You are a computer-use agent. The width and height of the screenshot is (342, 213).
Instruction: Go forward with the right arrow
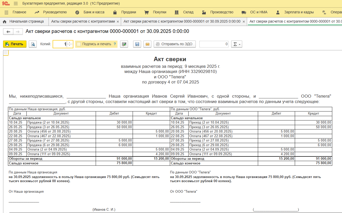[18, 32]
